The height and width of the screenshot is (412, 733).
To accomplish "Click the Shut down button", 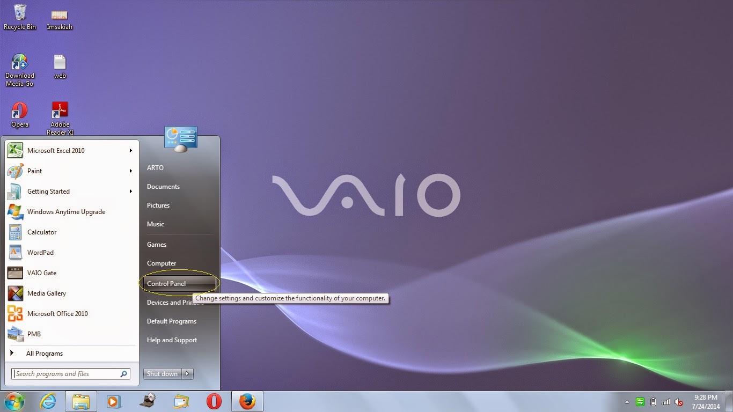I will 163,374.
